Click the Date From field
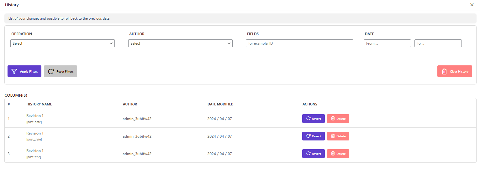 click(387, 43)
